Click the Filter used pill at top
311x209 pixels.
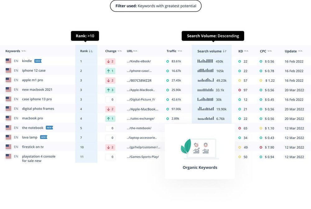(156, 6)
